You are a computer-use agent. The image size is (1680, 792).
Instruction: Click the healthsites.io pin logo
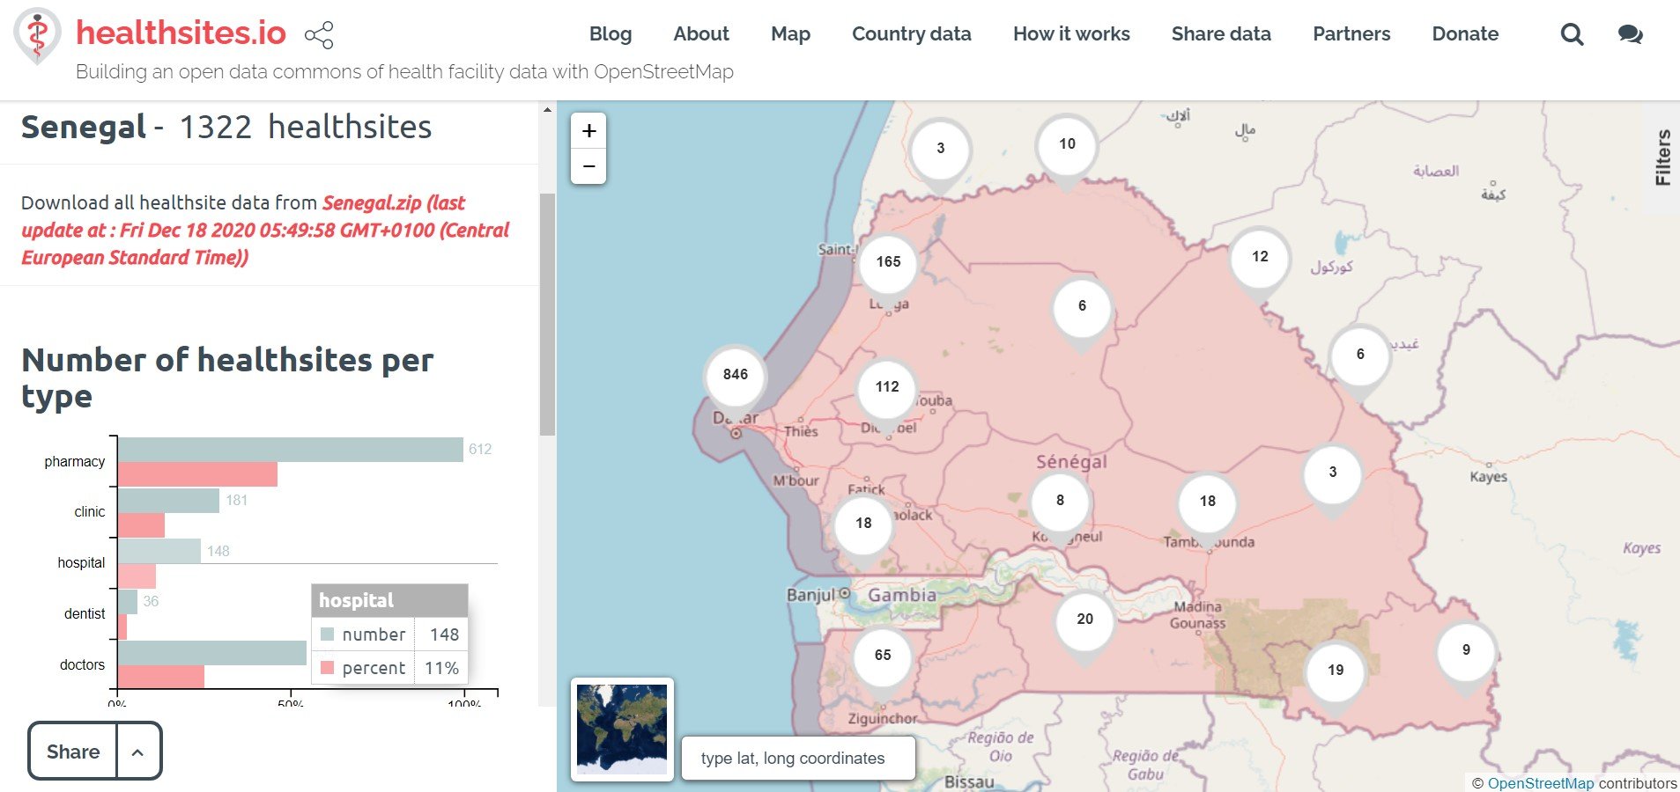[x=37, y=35]
